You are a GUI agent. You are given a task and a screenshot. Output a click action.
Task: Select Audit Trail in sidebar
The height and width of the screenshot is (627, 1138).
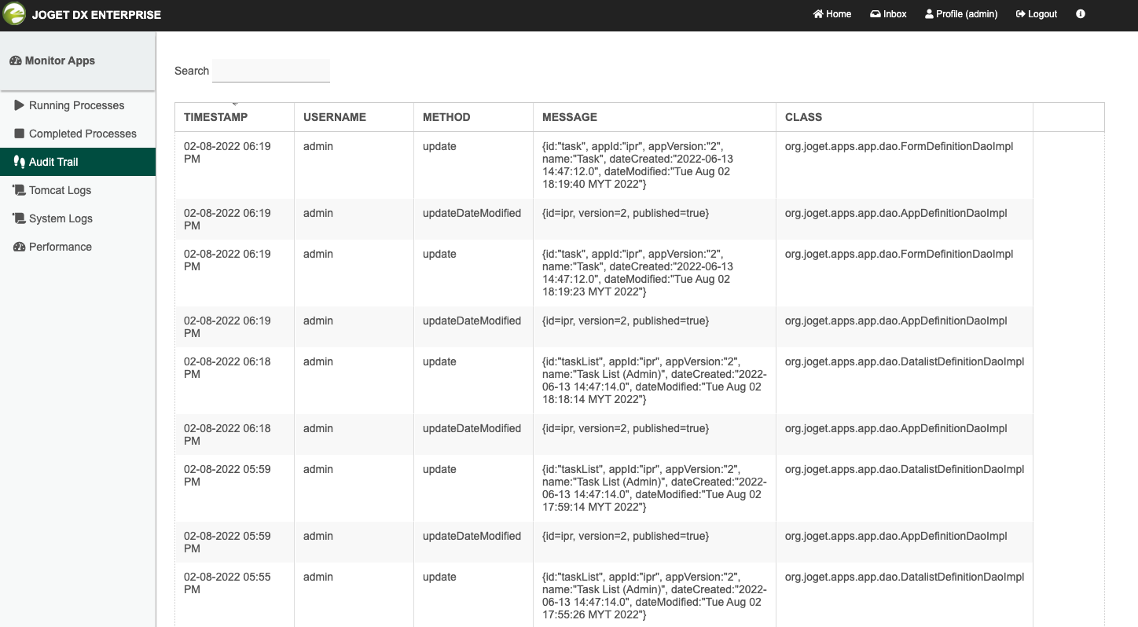(53, 162)
